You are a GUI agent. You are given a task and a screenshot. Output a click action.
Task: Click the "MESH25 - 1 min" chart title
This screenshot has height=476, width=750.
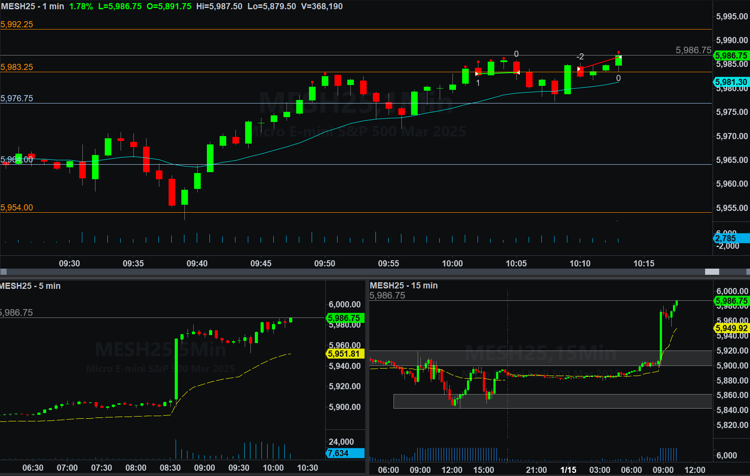coord(33,7)
